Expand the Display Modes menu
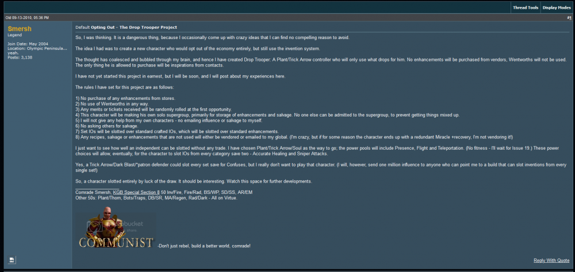 point(557,7)
